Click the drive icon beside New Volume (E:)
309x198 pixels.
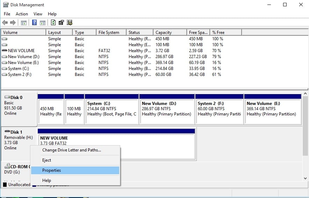pyautogui.click(x=5, y=63)
